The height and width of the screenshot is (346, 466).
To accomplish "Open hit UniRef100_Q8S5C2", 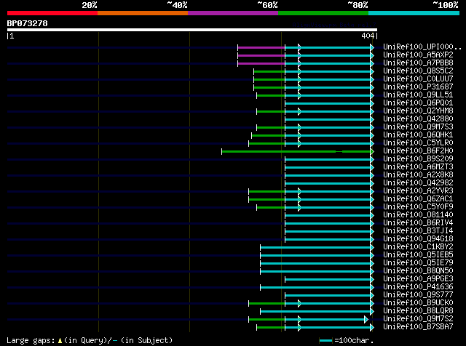I will pos(418,71).
